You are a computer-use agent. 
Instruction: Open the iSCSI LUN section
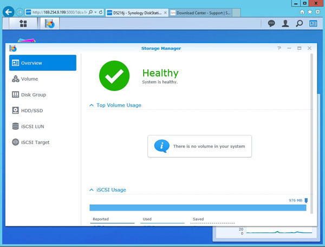pyautogui.click(x=43, y=126)
